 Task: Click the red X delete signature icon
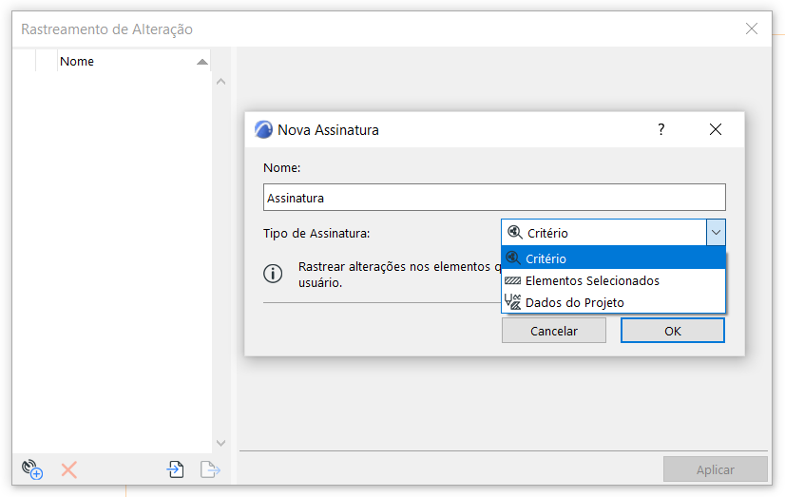(68, 468)
